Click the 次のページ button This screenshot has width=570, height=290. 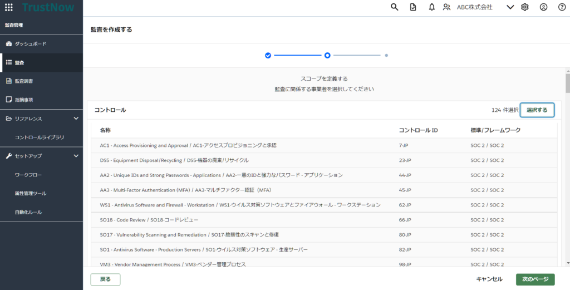(x=535, y=279)
